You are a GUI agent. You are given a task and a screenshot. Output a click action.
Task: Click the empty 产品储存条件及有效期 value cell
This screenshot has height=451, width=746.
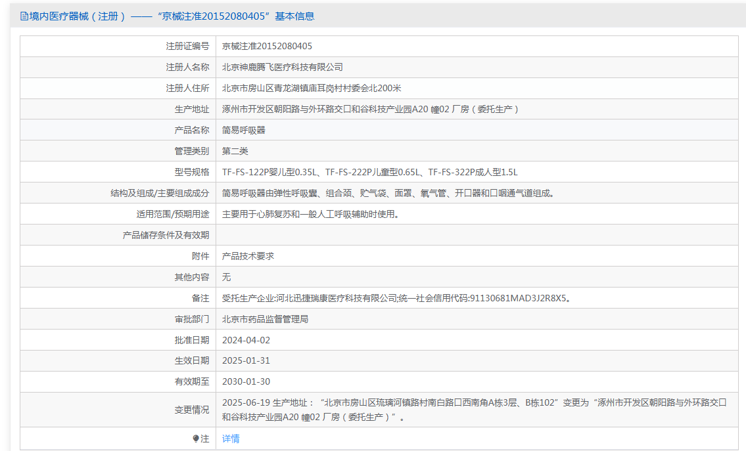tap(477, 235)
